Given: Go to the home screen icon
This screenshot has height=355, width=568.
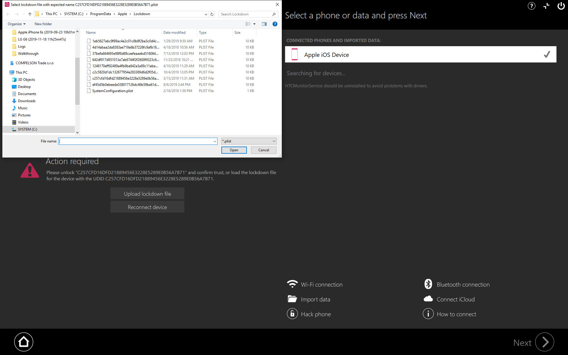Looking at the screenshot, I should [x=24, y=342].
